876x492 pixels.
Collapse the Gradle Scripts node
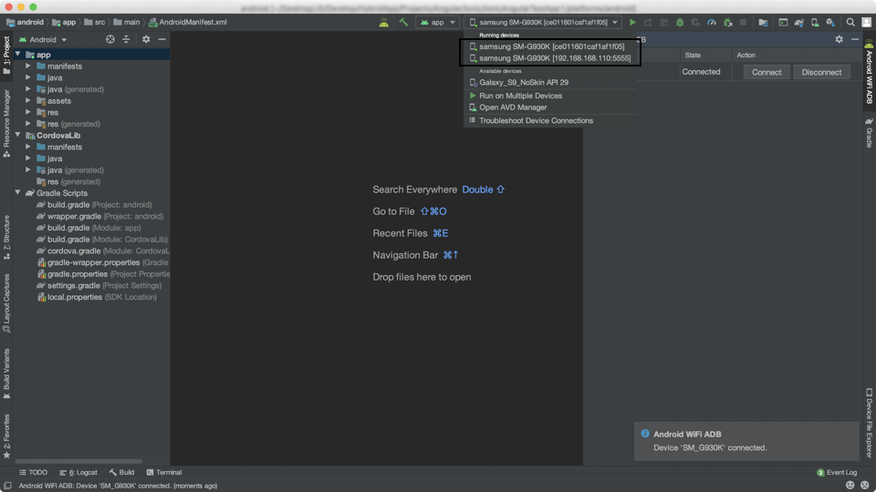pyautogui.click(x=18, y=192)
